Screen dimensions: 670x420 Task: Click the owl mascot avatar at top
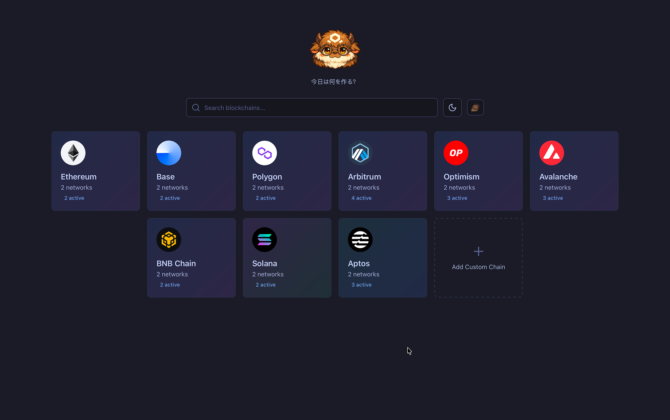(335, 49)
